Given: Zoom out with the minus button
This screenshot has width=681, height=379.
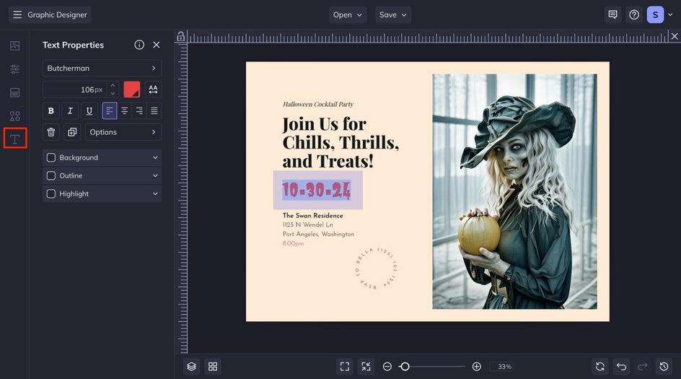Looking at the screenshot, I should [387, 367].
